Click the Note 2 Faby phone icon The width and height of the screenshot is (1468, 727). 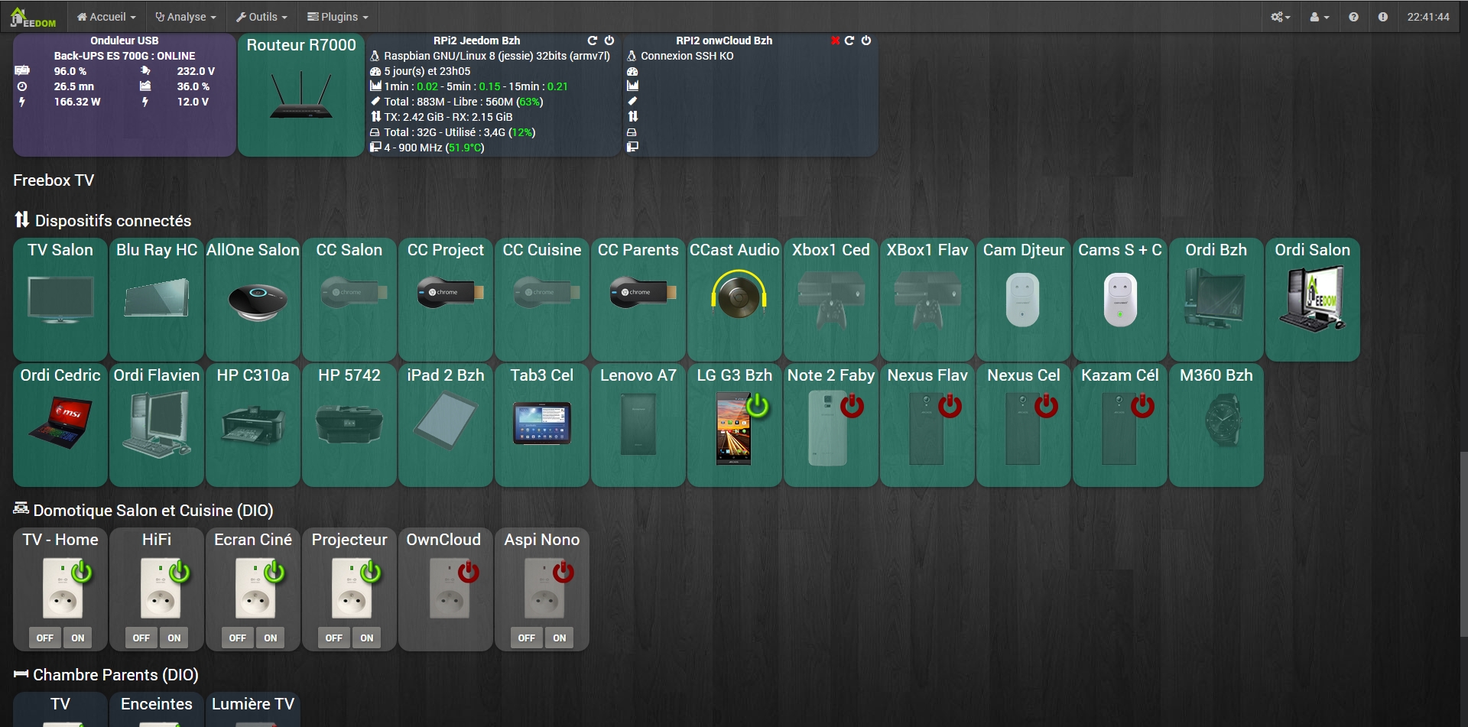pos(828,428)
